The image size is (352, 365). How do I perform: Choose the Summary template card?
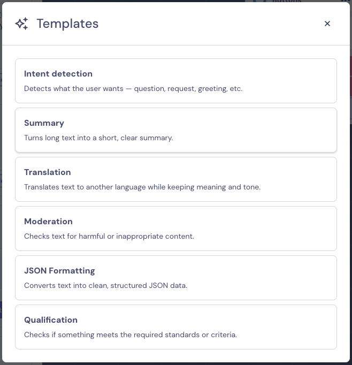click(x=175, y=130)
